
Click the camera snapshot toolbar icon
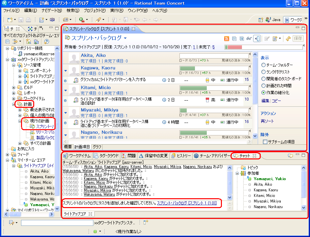coord(52,20)
